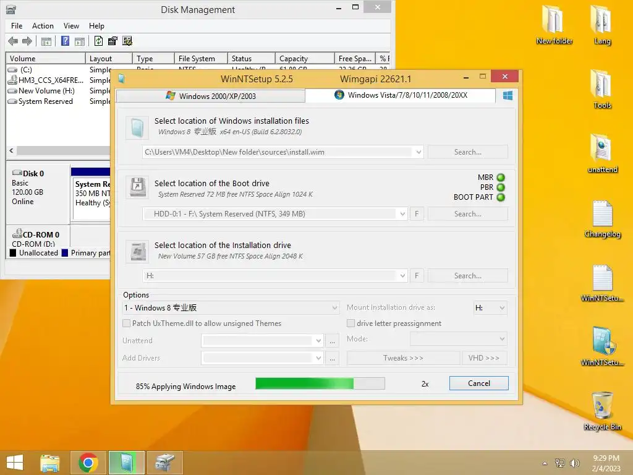Click the boot drive floppy icon in WinNTSetup

[137, 187]
